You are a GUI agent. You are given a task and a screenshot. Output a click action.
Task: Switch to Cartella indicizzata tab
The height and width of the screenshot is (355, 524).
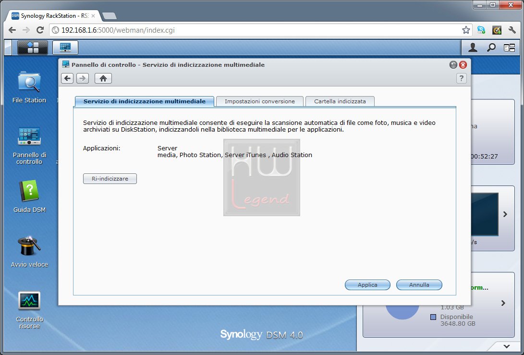[340, 101]
